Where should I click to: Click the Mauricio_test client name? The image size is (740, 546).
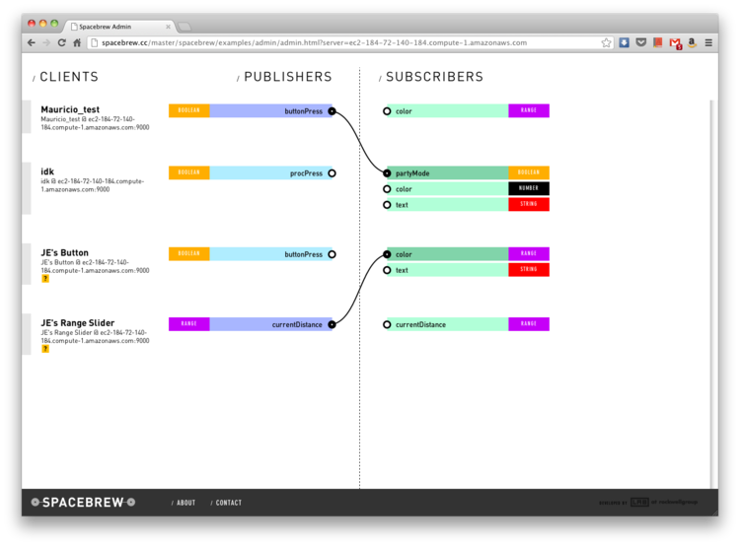[70, 109]
